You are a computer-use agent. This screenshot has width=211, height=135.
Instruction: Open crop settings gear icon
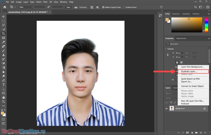(98, 7)
